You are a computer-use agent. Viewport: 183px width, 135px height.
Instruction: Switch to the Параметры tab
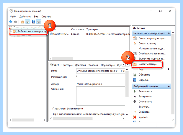(x=108, y=65)
